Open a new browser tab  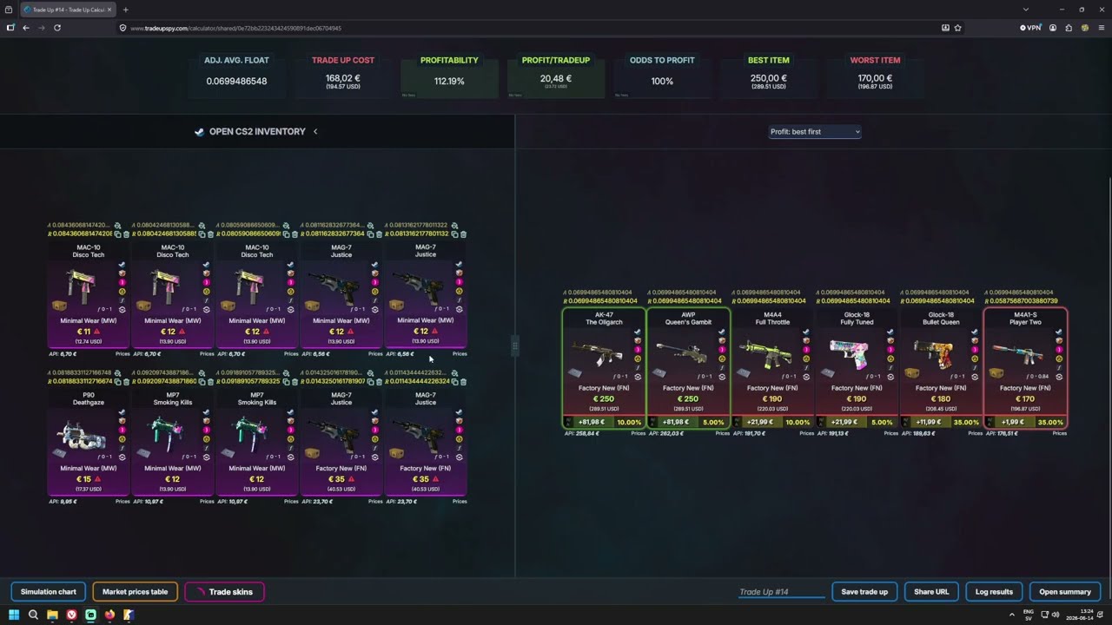click(x=125, y=10)
